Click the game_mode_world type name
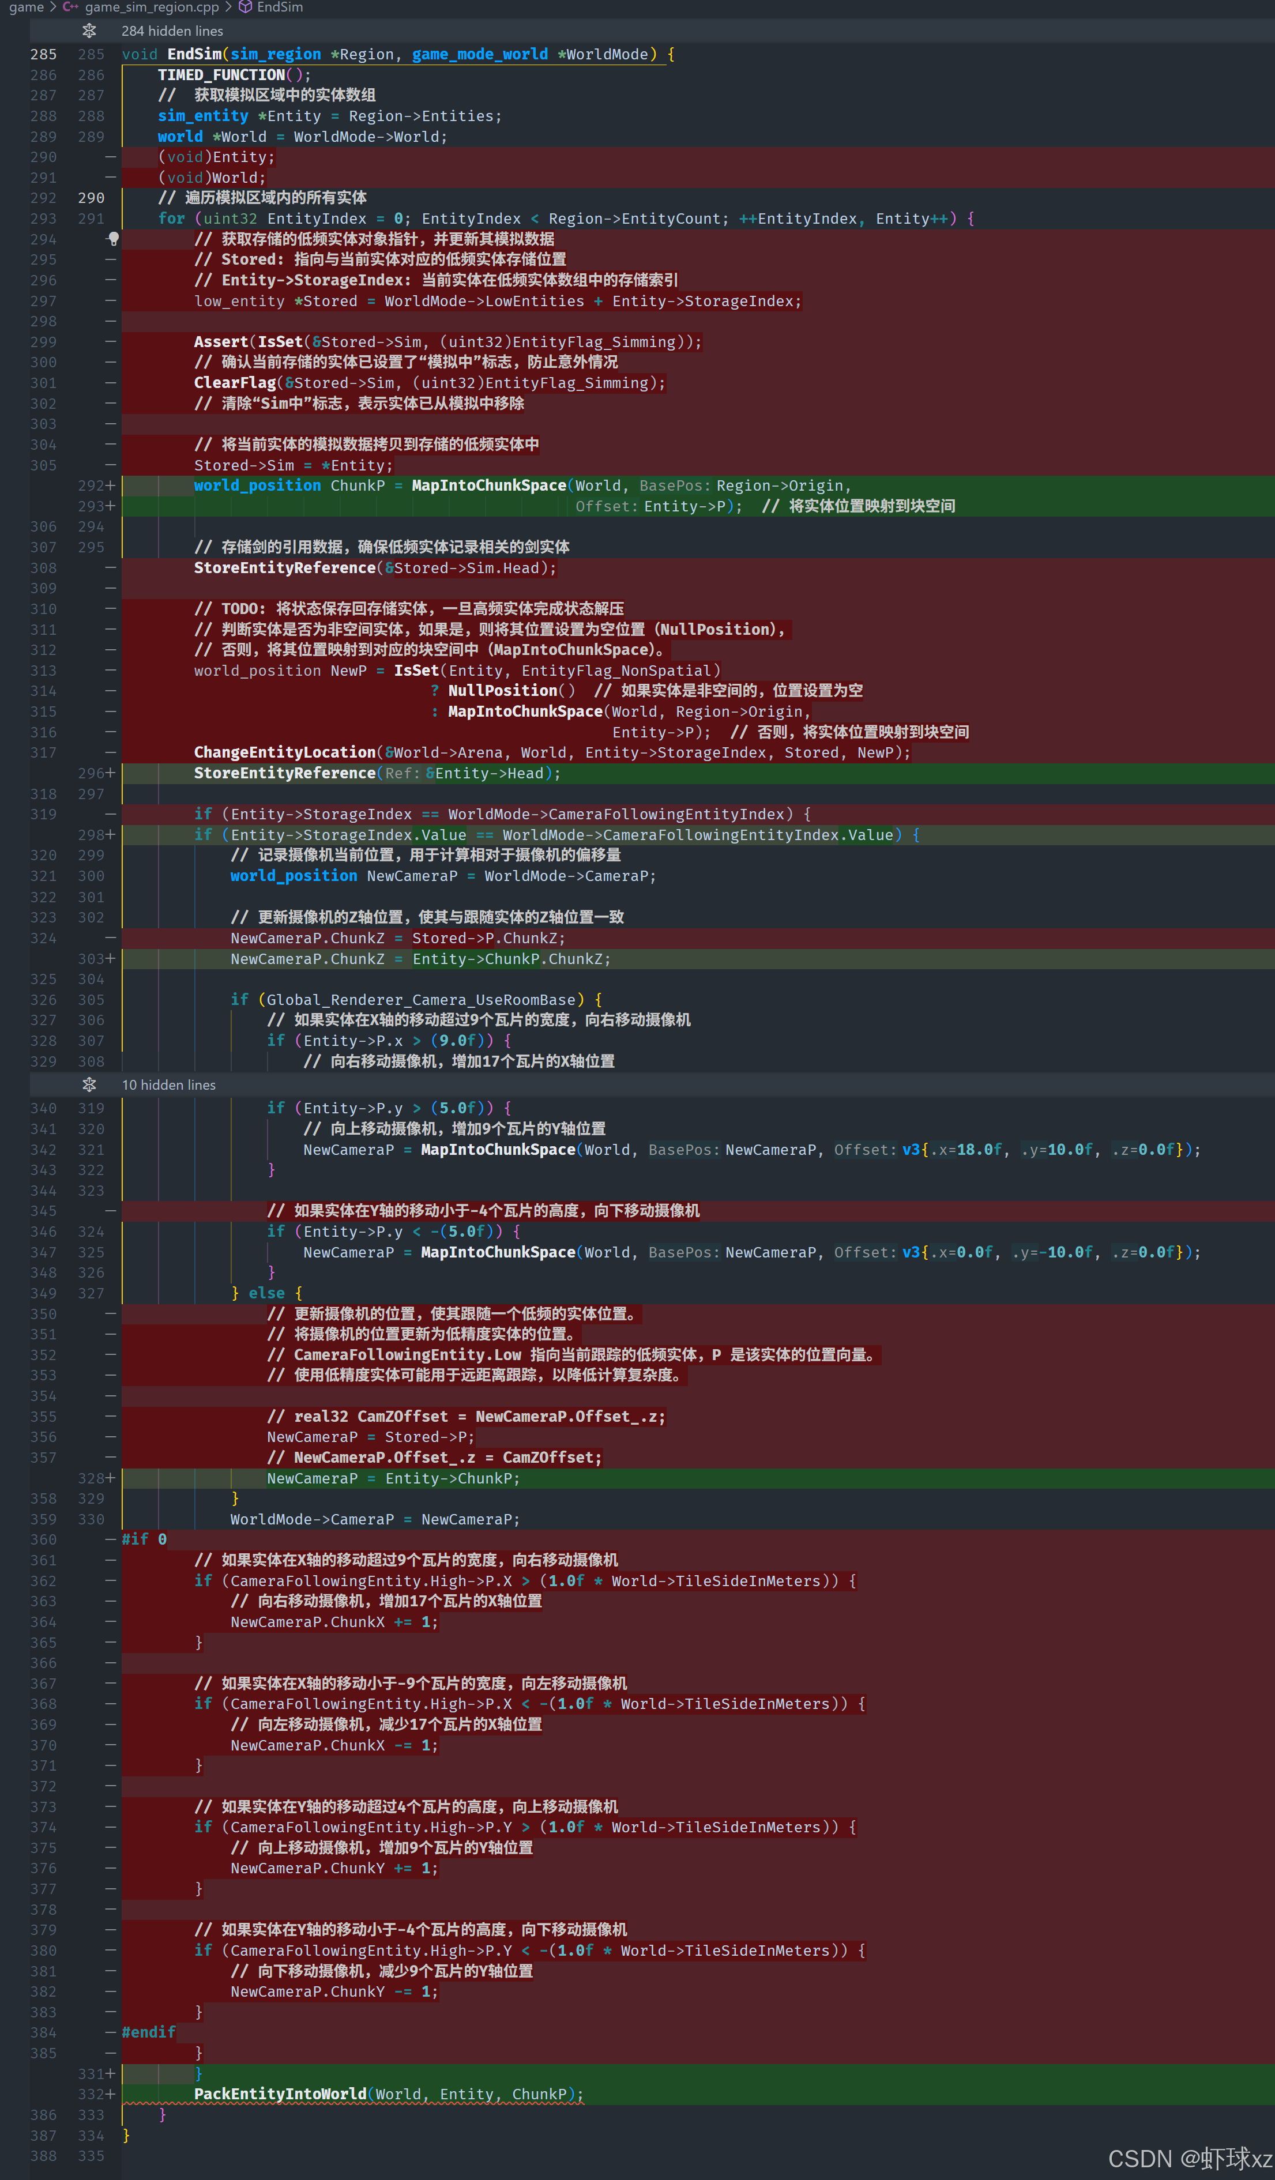Viewport: 1275px width, 2180px height. (x=479, y=54)
